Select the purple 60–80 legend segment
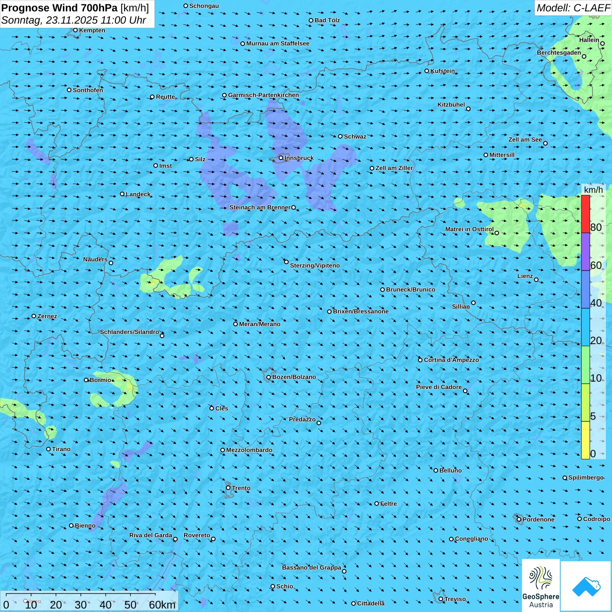 (x=585, y=252)
